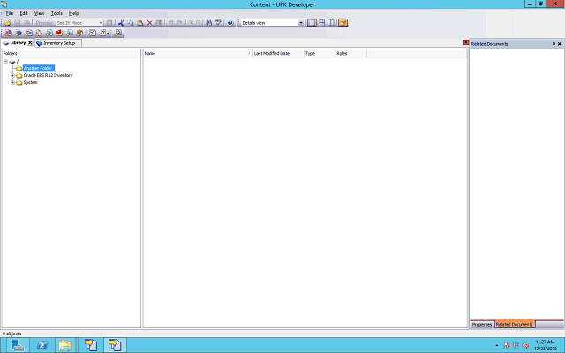The height and width of the screenshot is (353, 565).
Task: Open PowerShell from the taskbar
Action: click(42, 345)
